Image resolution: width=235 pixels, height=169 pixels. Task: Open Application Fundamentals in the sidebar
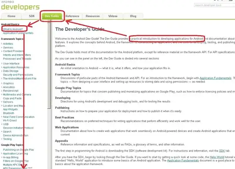(x=18, y=33)
